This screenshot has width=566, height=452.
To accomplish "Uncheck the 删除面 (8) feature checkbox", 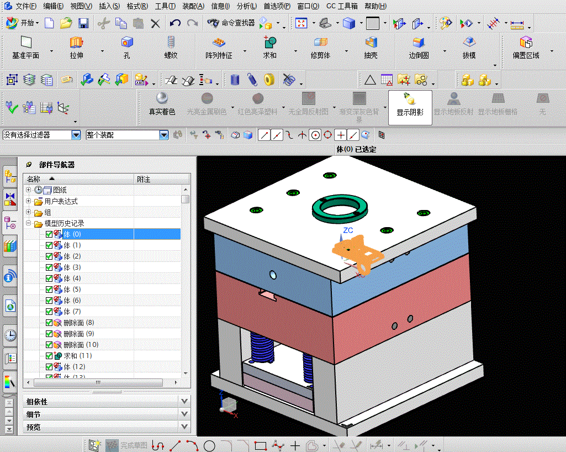I will click(49, 323).
